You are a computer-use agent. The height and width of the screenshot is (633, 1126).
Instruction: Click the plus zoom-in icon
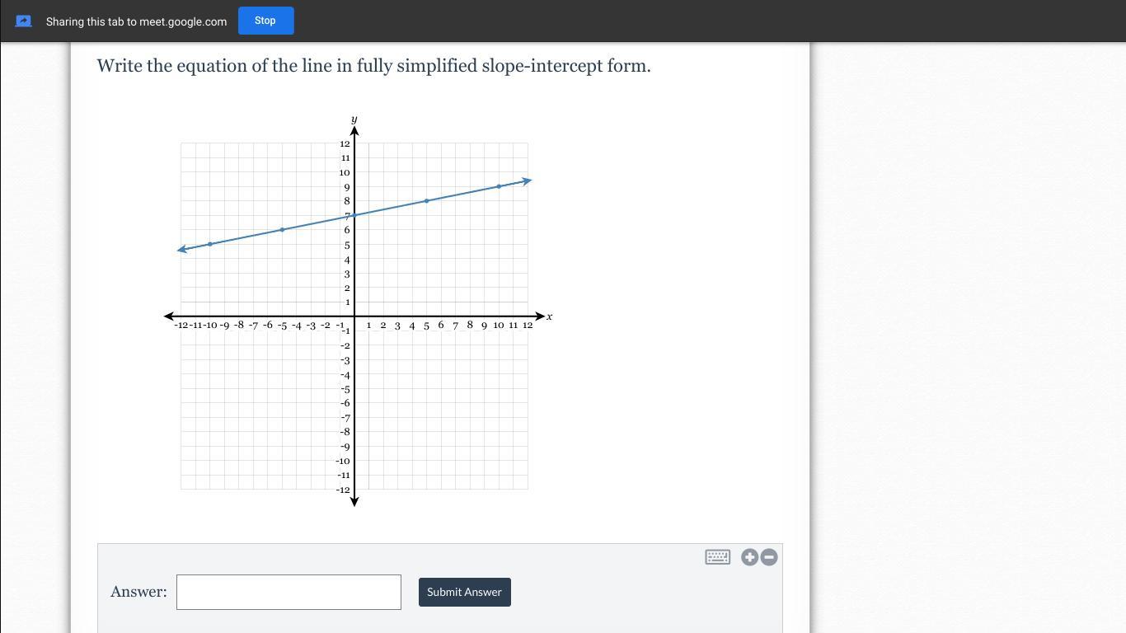749,557
